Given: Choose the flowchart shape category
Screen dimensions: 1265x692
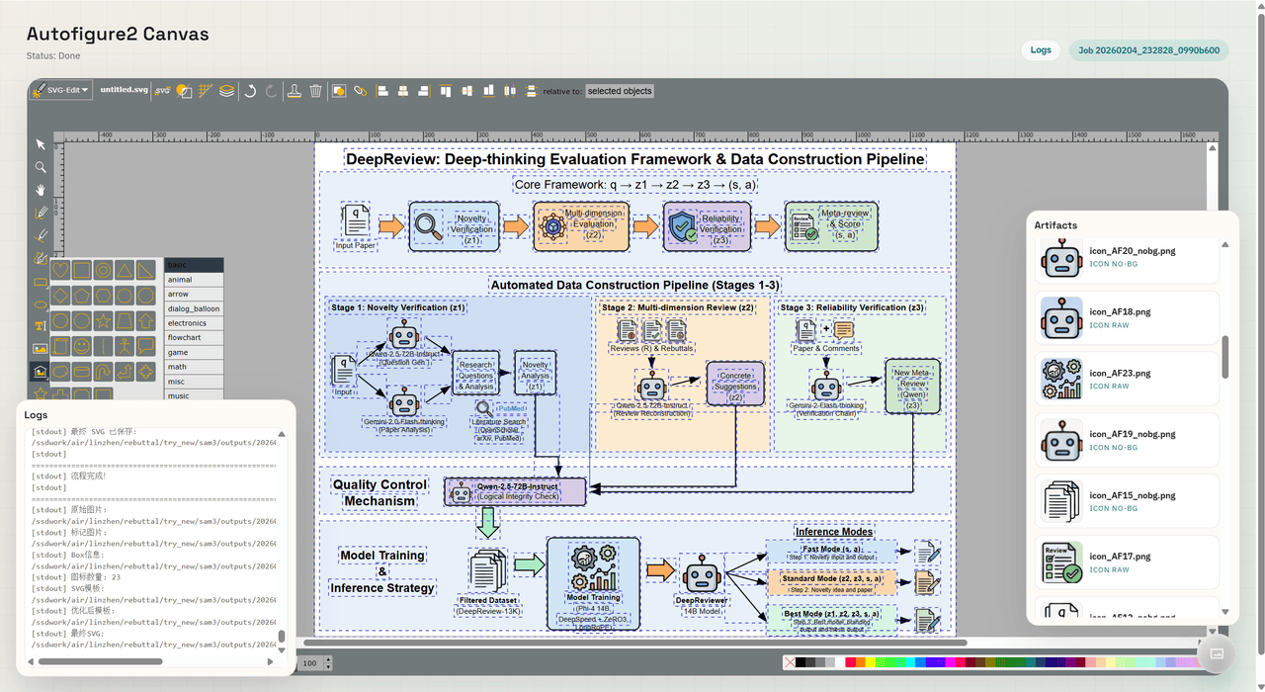Looking at the screenshot, I should 184,338.
